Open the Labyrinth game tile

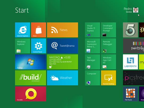[x=130, y=62]
